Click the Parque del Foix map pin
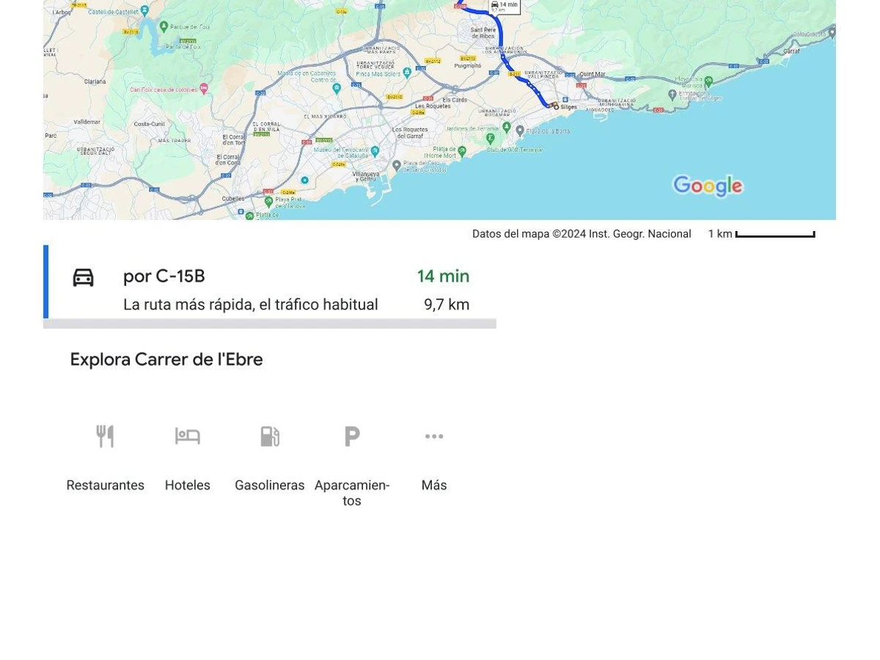 tap(163, 27)
